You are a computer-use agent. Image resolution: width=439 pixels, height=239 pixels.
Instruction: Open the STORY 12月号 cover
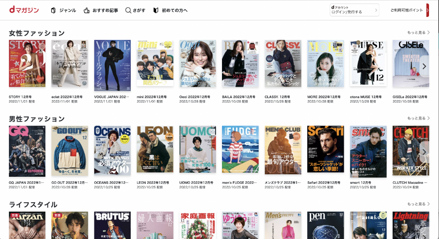[27, 63]
